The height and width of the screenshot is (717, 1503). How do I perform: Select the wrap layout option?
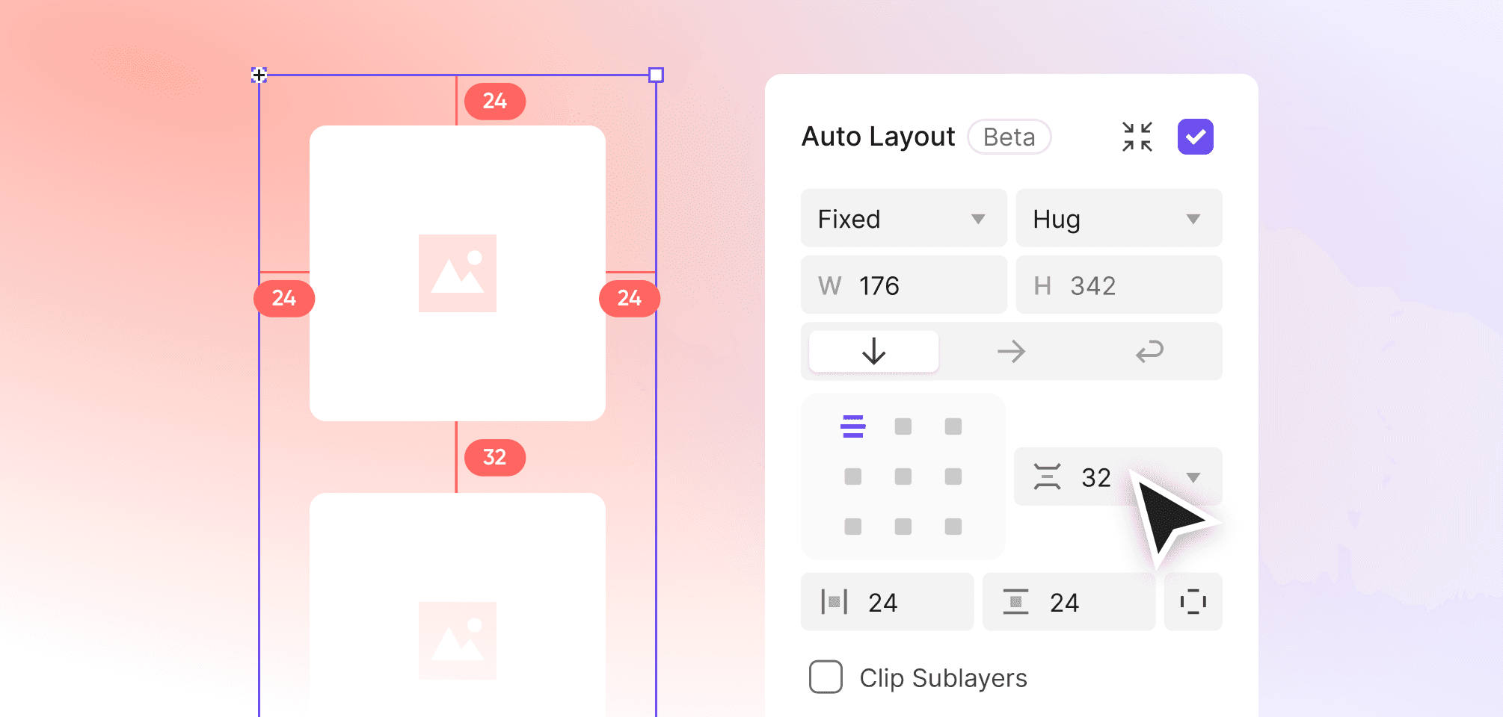click(x=1149, y=351)
